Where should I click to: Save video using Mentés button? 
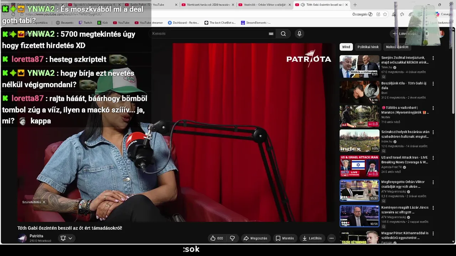tap(285, 238)
